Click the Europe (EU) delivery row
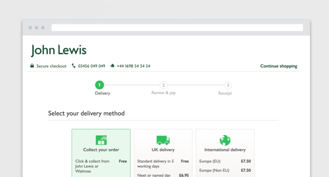 [x=225, y=161]
